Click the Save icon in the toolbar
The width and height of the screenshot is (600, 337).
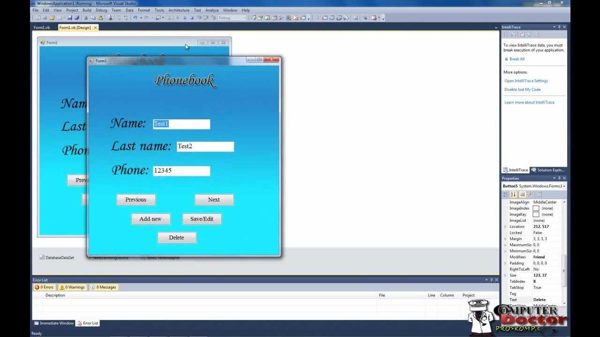pos(69,18)
